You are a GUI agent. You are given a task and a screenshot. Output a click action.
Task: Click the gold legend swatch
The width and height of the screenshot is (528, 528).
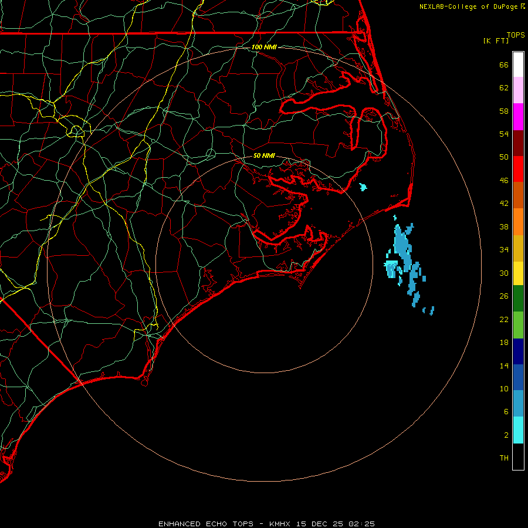[518, 248]
